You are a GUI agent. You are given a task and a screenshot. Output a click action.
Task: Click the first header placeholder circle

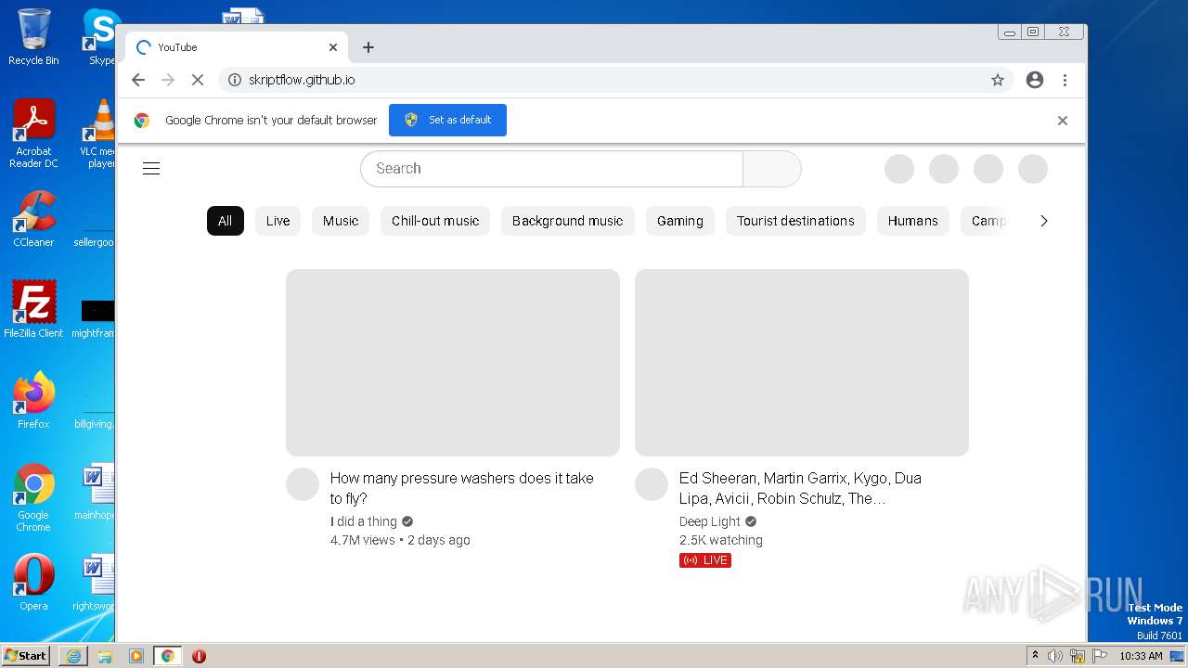coord(899,169)
